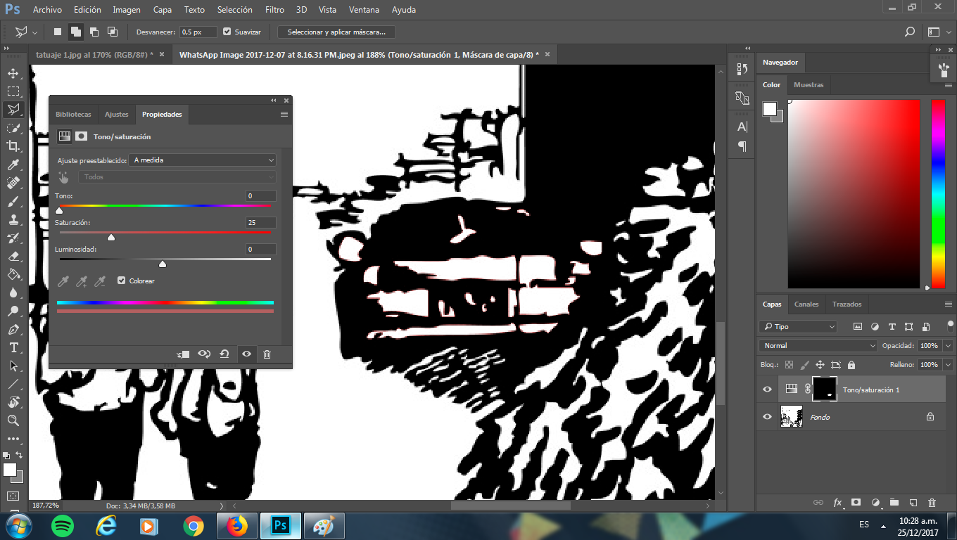Expand the Tipo layer filter dropdown
This screenshot has width=957, height=540.
point(798,327)
